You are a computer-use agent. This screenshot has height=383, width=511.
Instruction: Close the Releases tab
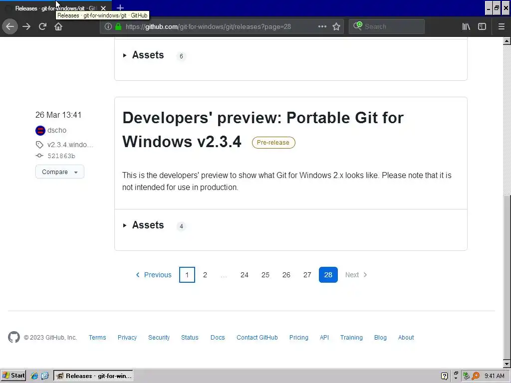(103, 8)
